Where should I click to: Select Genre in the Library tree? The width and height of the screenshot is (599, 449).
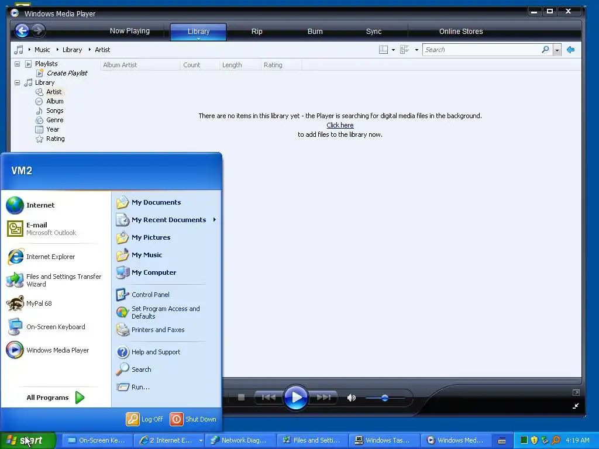[x=54, y=120]
